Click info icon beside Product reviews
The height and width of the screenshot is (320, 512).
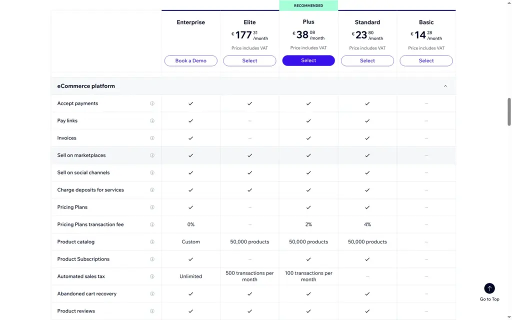pyautogui.click(x=152, y=311)
